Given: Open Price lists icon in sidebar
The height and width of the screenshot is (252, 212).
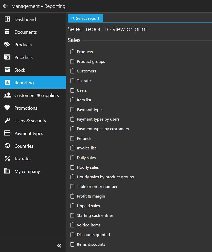Looking at the screenshot, I should [7, 57].
